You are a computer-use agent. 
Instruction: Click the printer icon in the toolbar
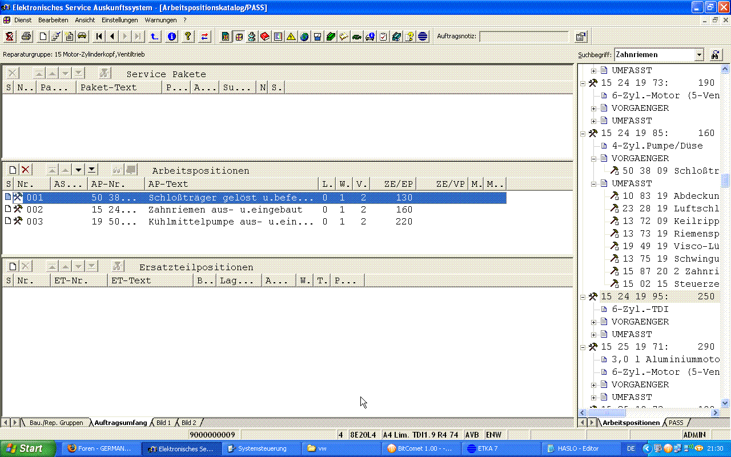(x=26, y=37)
